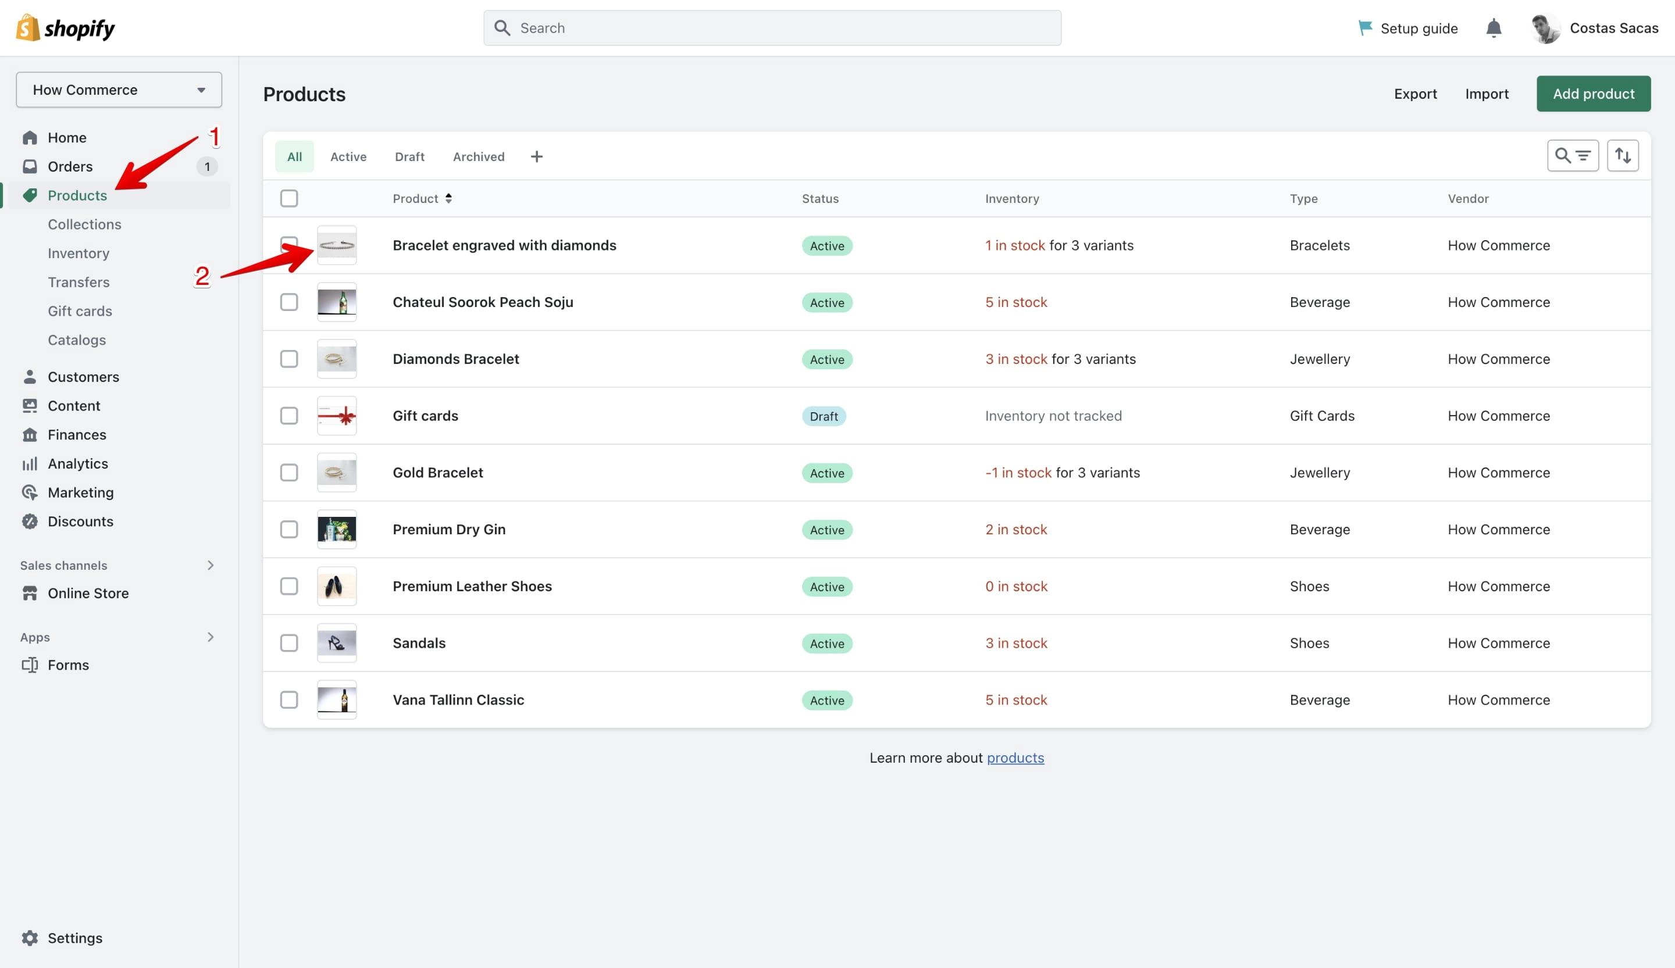Click the Costas Sacas account name

coord(1614,28)
